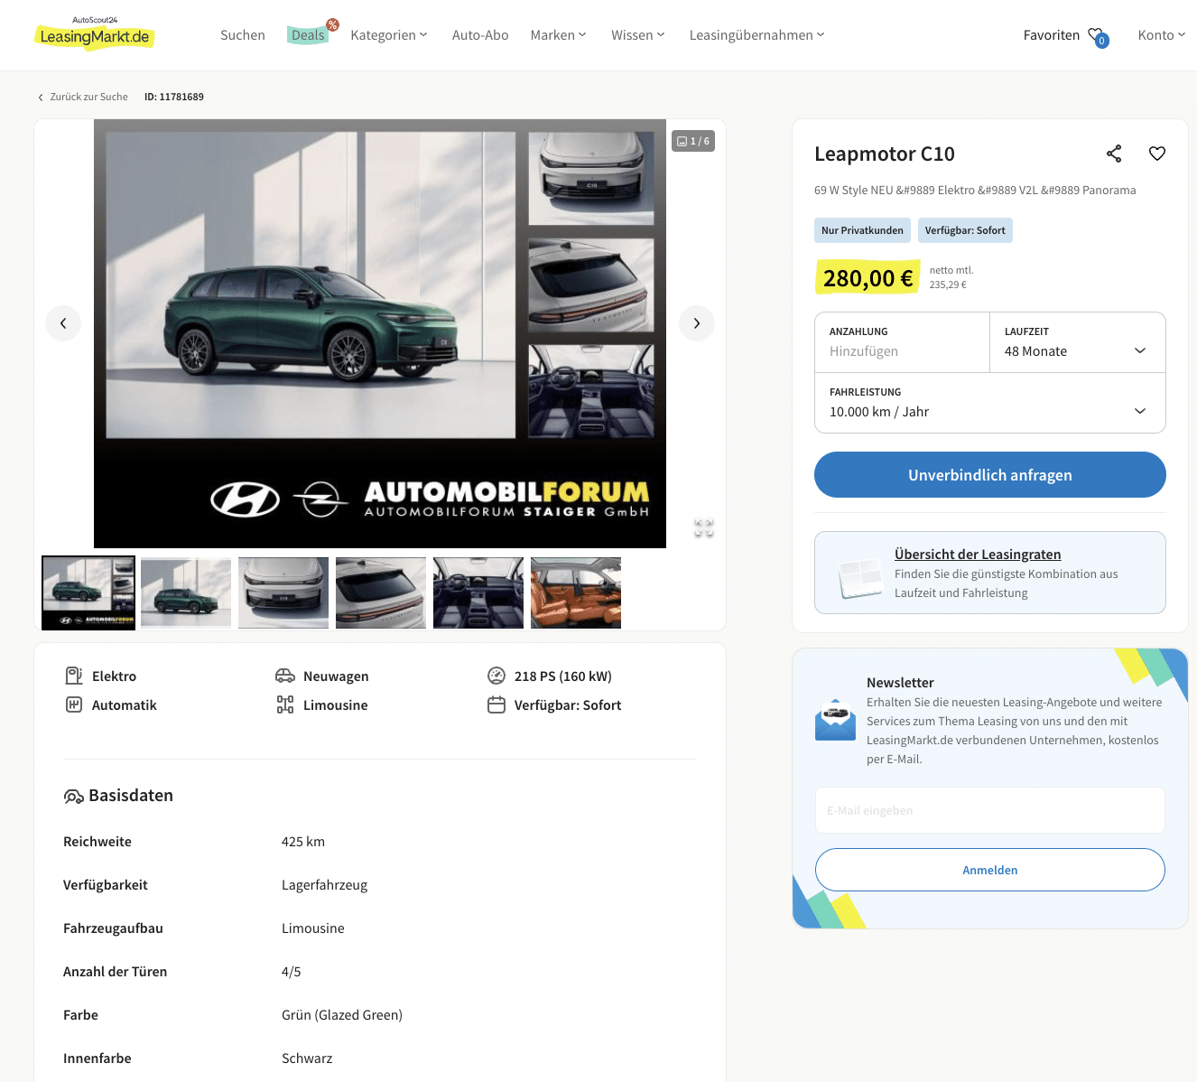Click the Automatik gearbox icon
Screen dimensions: 1197x1082
pos(74,704)
